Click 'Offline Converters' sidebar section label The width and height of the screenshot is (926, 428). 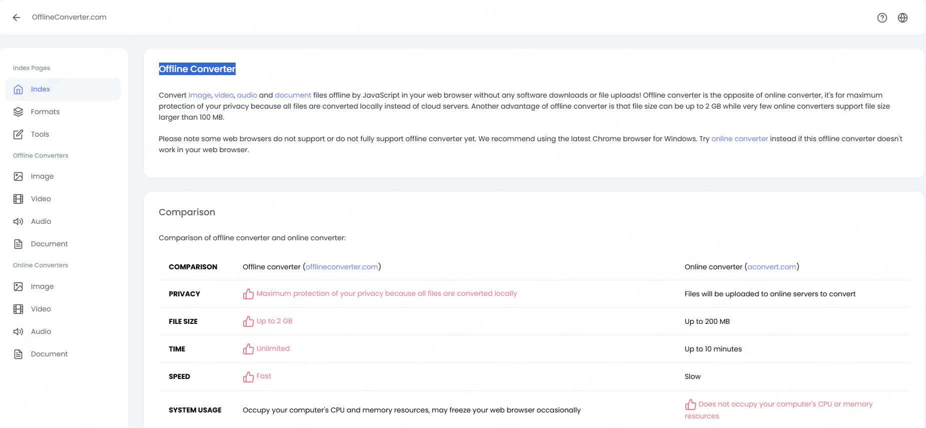coord(41,156)
